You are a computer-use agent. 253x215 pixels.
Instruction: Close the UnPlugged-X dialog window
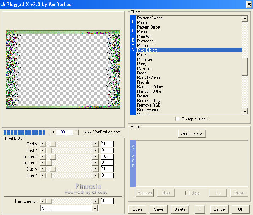point(249,4)
